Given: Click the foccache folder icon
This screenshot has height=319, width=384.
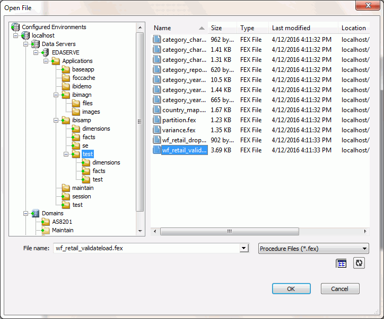Looking at the screenshot, I should click(66, 78).
